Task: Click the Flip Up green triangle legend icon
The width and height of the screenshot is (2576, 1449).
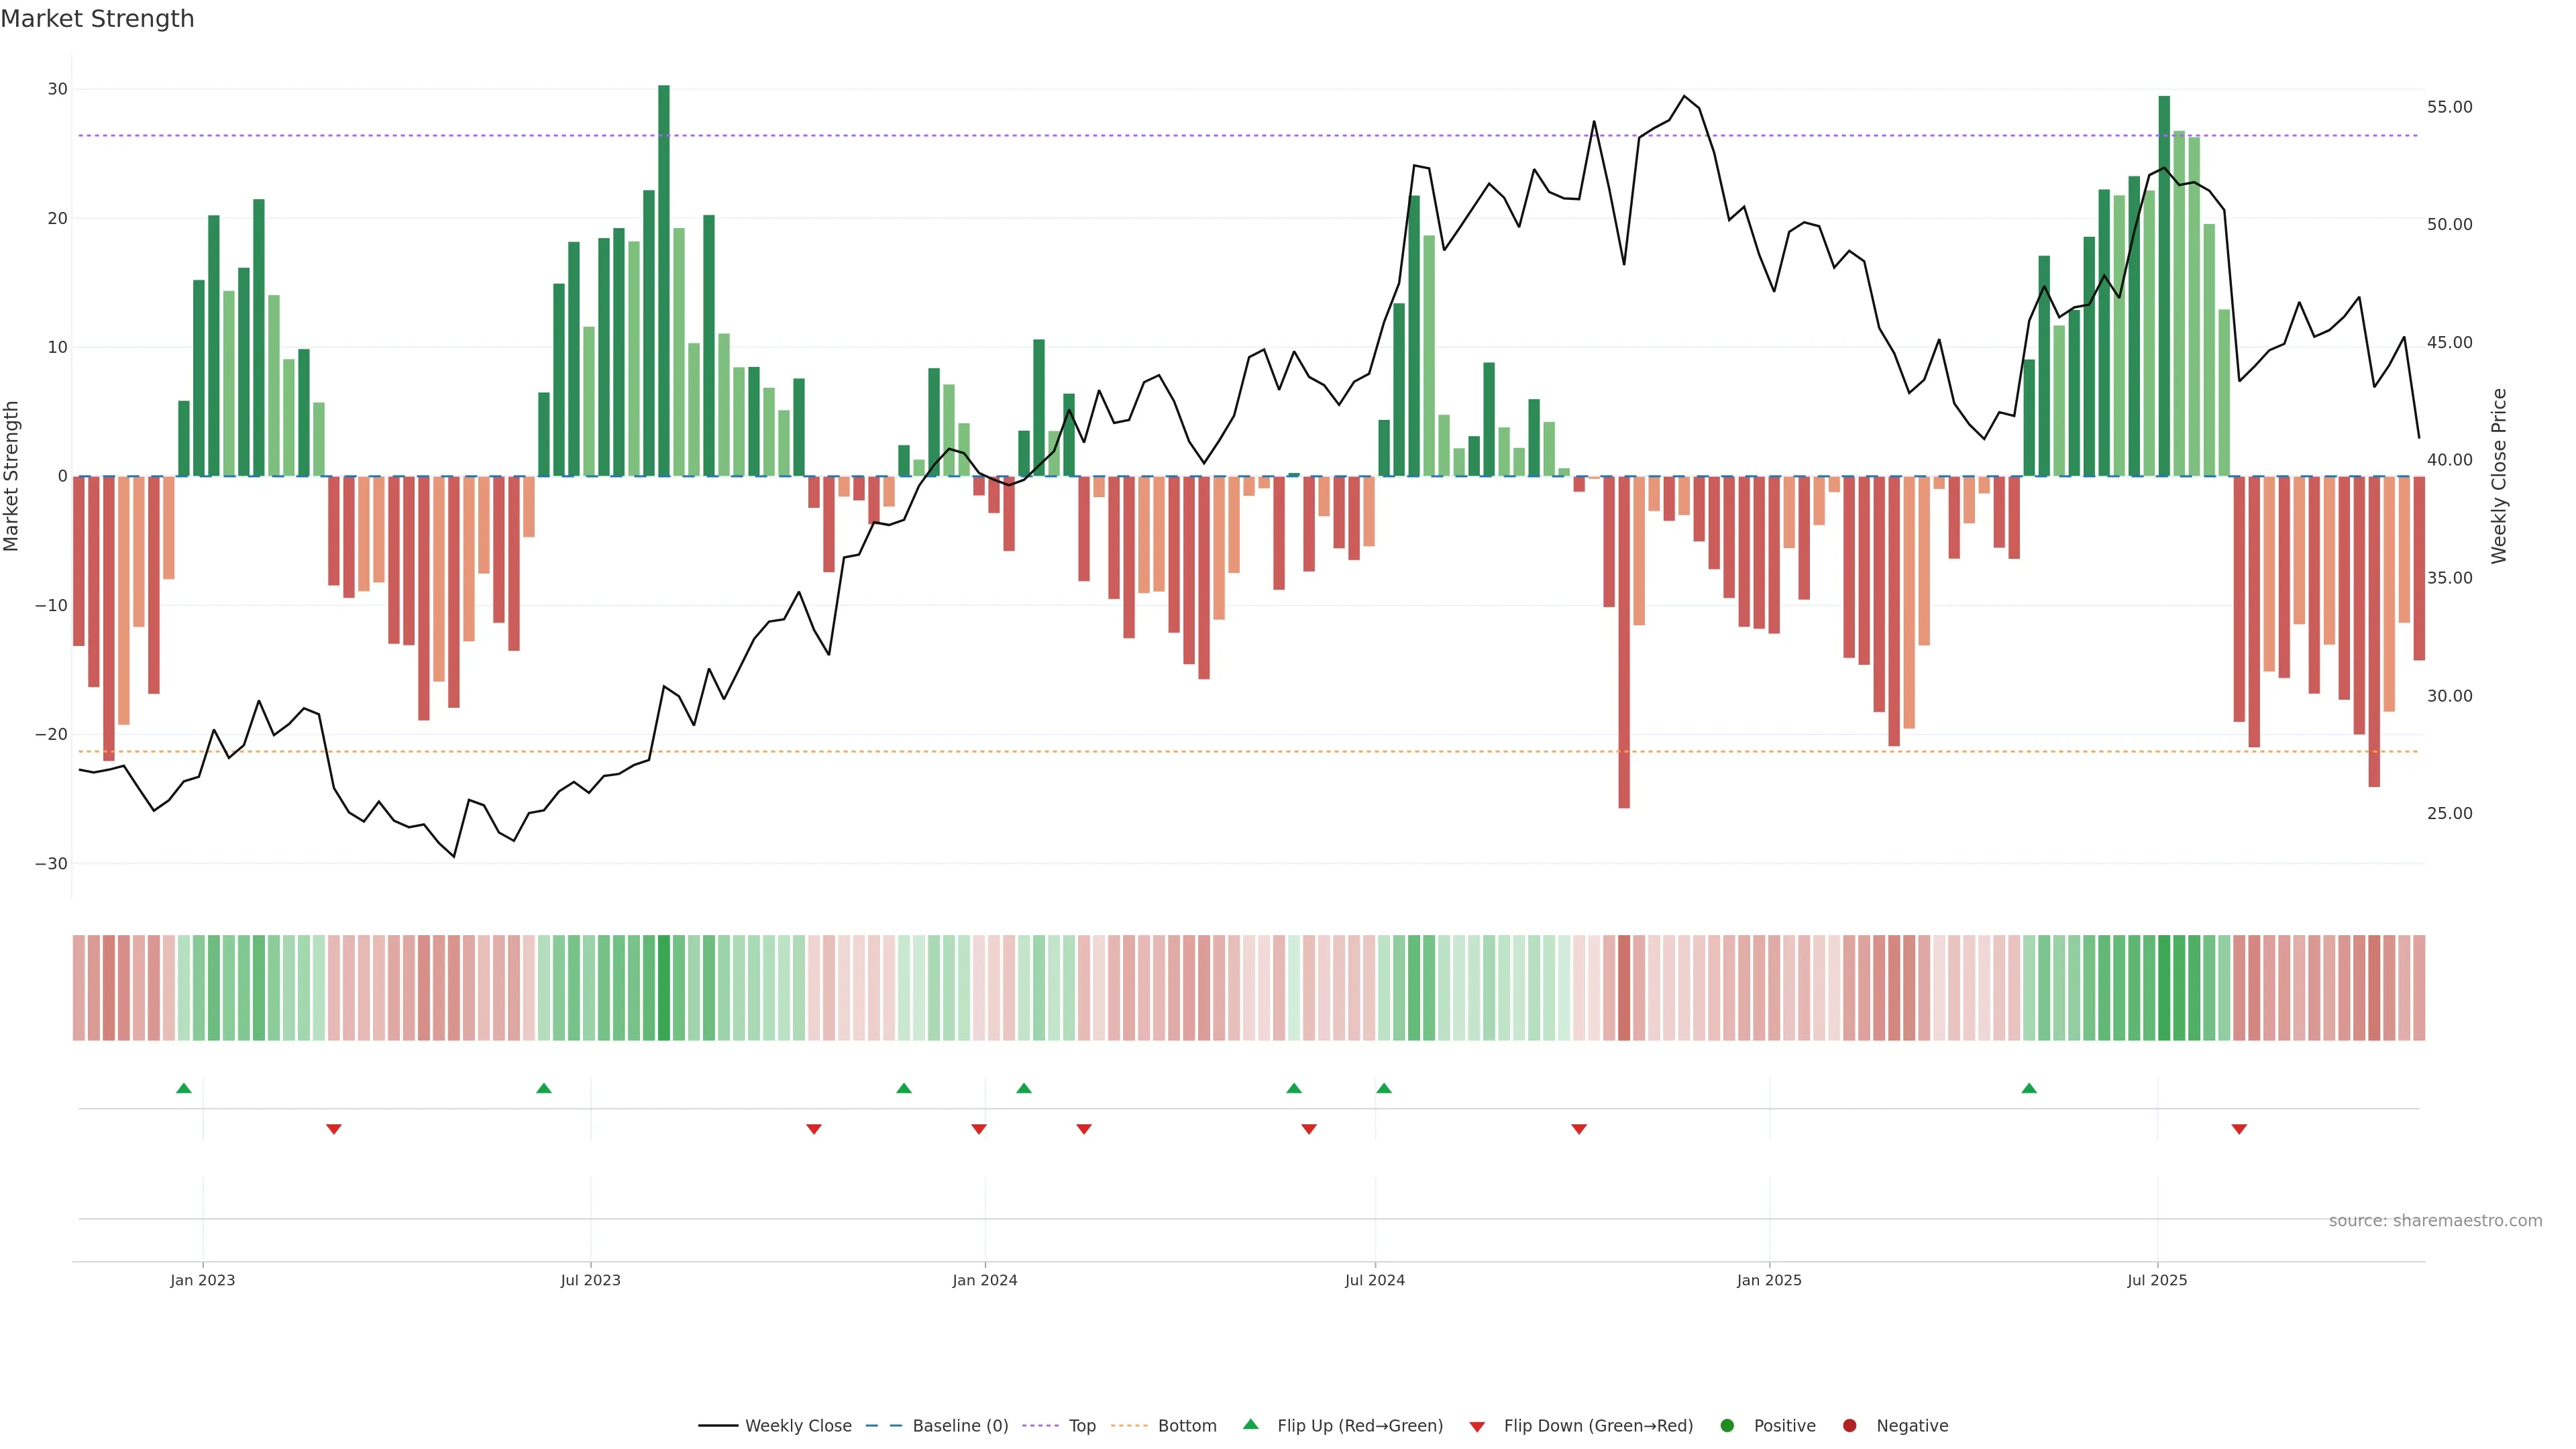Action: coord(1250,1425)
